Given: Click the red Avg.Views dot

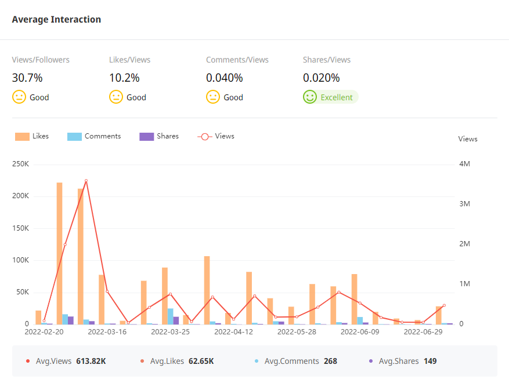Looking at the screenshot, I should click(28, 361).
